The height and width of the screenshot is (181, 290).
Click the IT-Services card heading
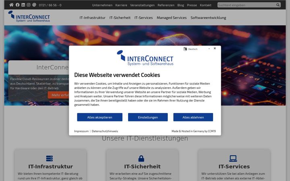[x=234, y=167]
